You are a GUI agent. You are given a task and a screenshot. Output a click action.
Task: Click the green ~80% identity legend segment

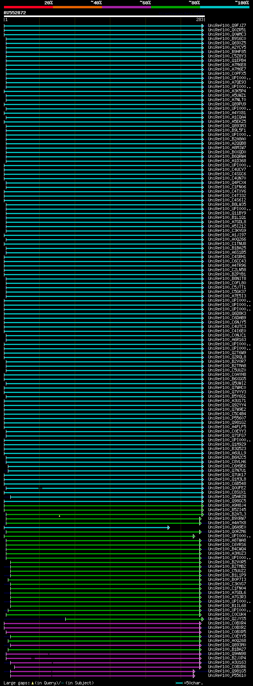(176, 7)
